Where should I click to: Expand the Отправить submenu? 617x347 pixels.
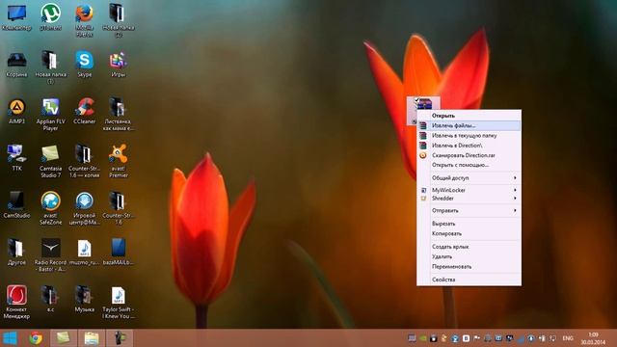point(469,210)
